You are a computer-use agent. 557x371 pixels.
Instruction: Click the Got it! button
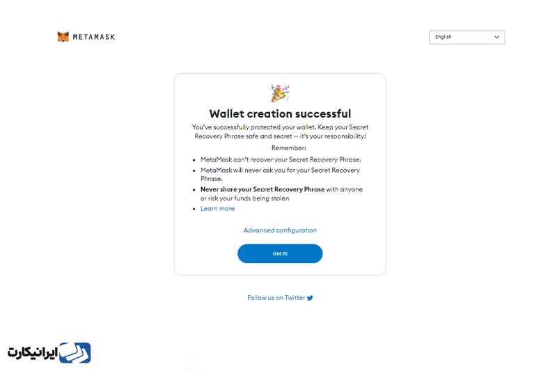pyautogui.click(x=280, y=253)
